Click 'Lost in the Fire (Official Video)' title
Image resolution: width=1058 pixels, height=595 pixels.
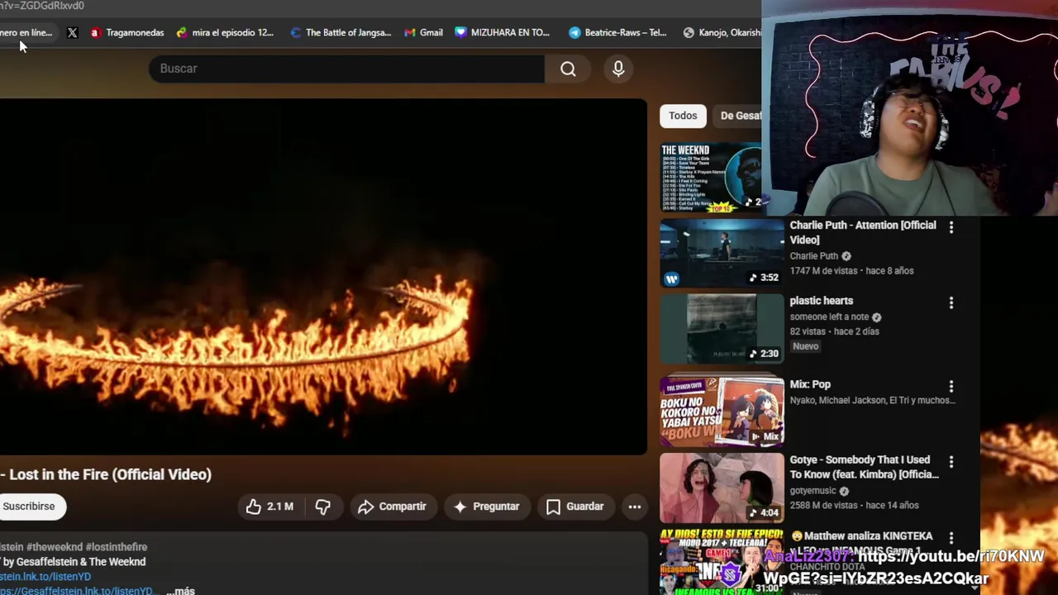[x=110, y=474]
